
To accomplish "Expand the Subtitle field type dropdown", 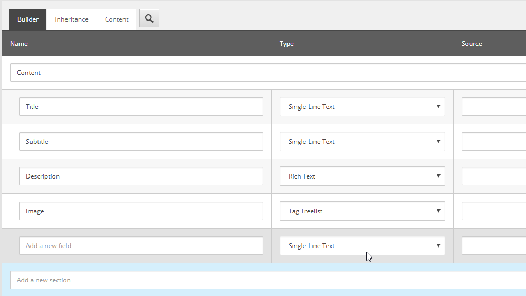I will [362, 142].
